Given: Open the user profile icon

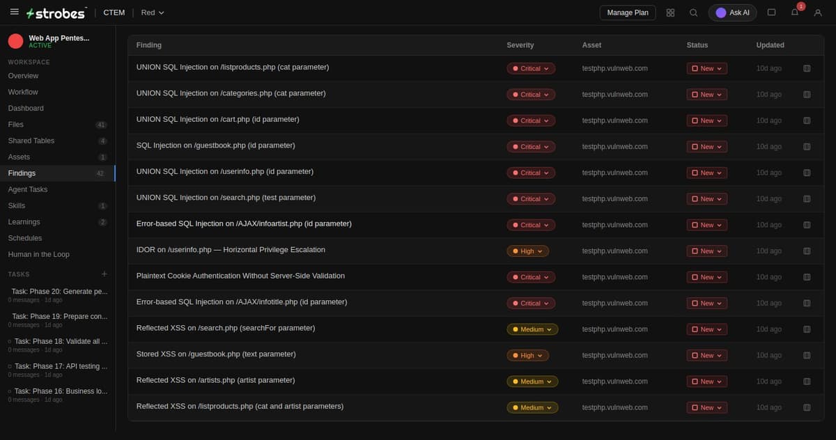Looking at the screenshot, I should click(x=818, y=13).
